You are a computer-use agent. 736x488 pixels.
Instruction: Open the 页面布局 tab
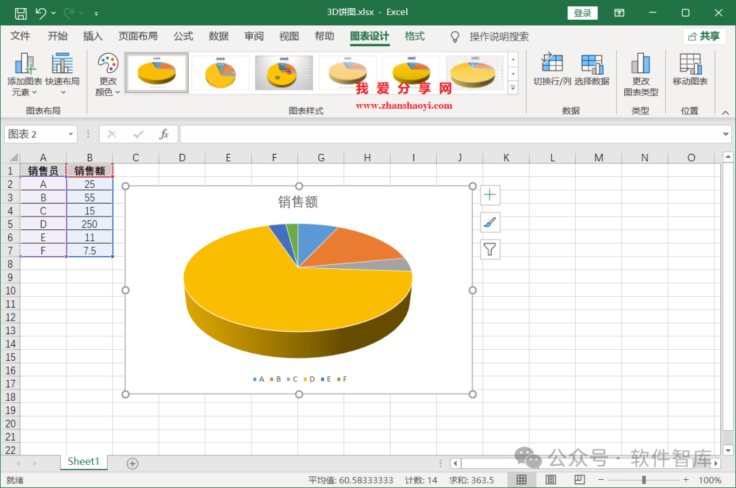pyautogui.click(x=138, y=37)
